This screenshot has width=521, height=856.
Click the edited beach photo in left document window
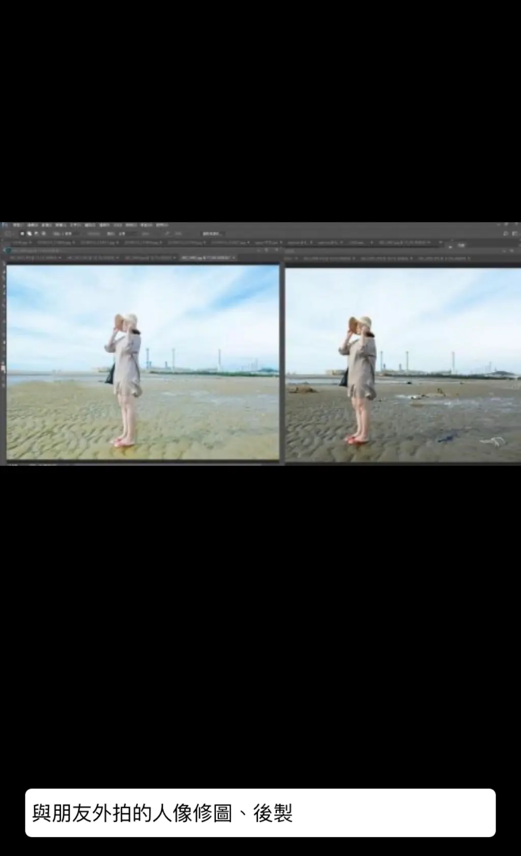(143, 362)
